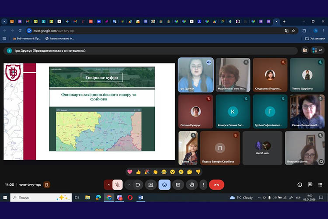
Task: Open the Усі закладки bookmarks folder
Action: 315,39
